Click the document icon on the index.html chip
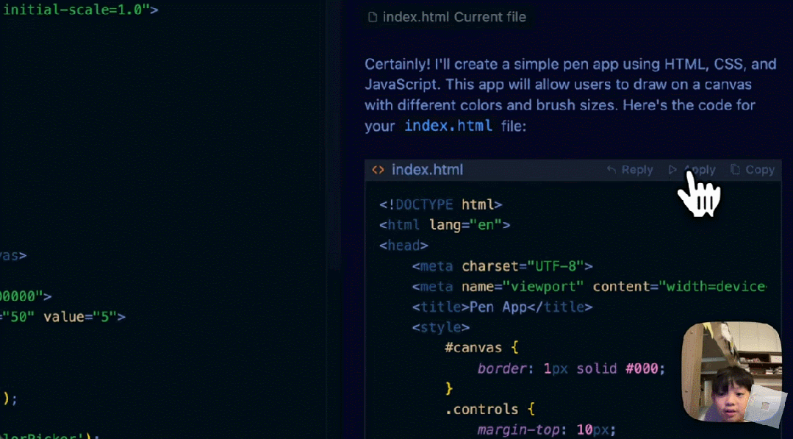Image resolution: width=793 pixels, height=439 pixels. [x=372, y=16]
